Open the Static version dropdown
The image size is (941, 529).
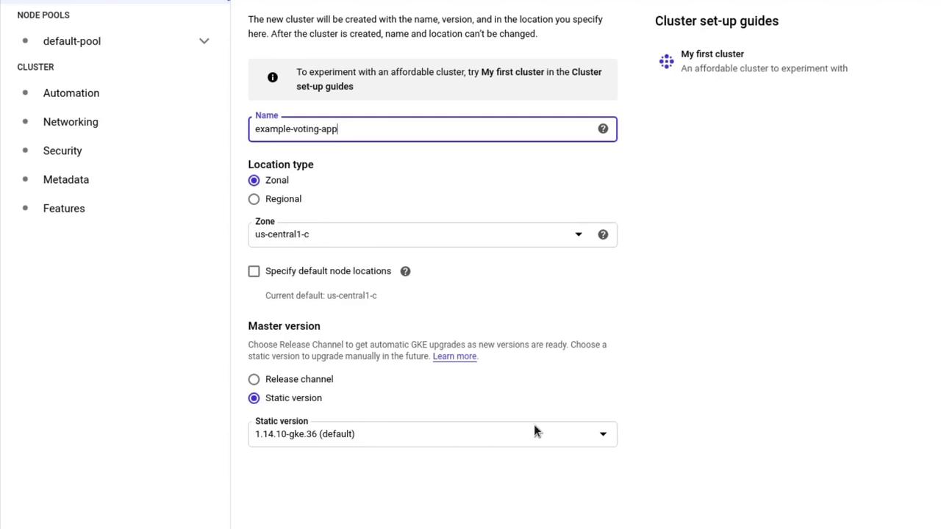click(x=432, y=433)
